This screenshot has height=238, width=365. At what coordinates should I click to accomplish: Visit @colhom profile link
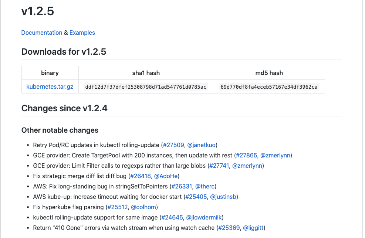[143, 207]
